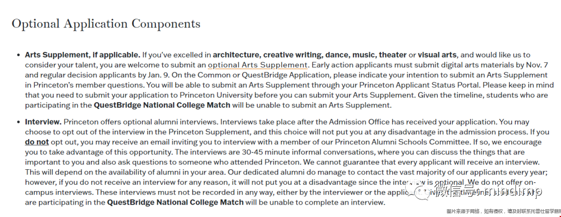Click the Chinese image source caption at bottom
This screenshot has height=217, width=561.
[501, 212]
